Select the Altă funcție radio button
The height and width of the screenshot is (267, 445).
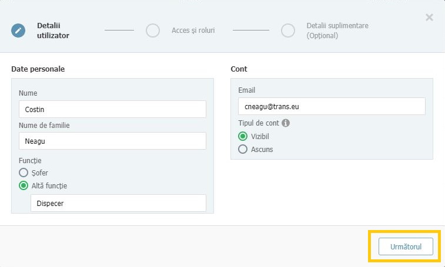[24, 185]
